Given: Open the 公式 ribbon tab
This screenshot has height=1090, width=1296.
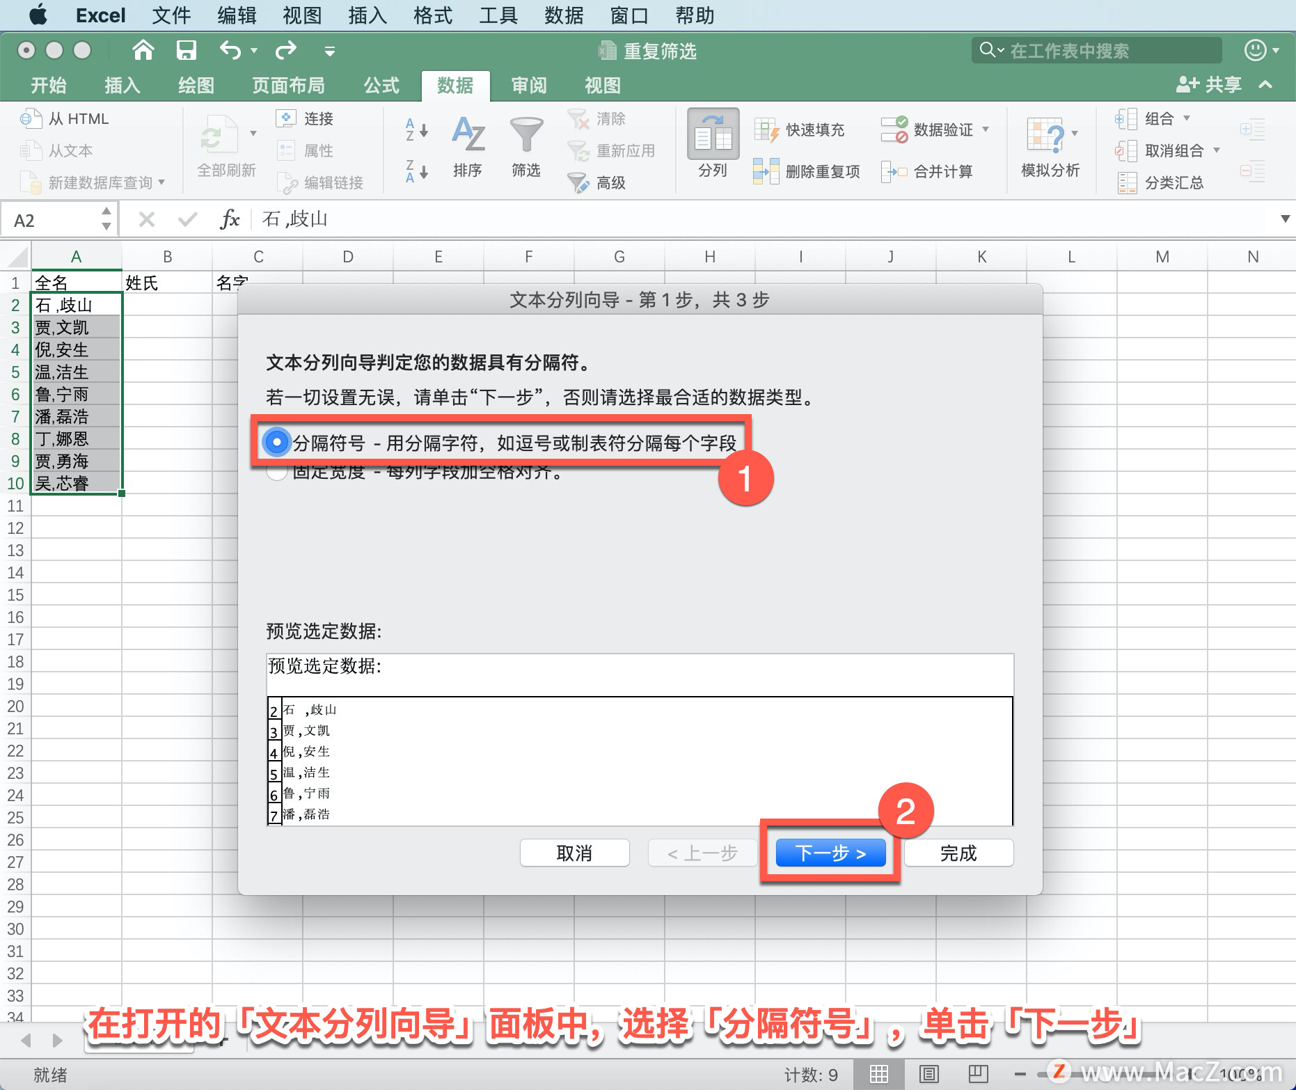Looking at the screenshot, I should coord(381,86).
